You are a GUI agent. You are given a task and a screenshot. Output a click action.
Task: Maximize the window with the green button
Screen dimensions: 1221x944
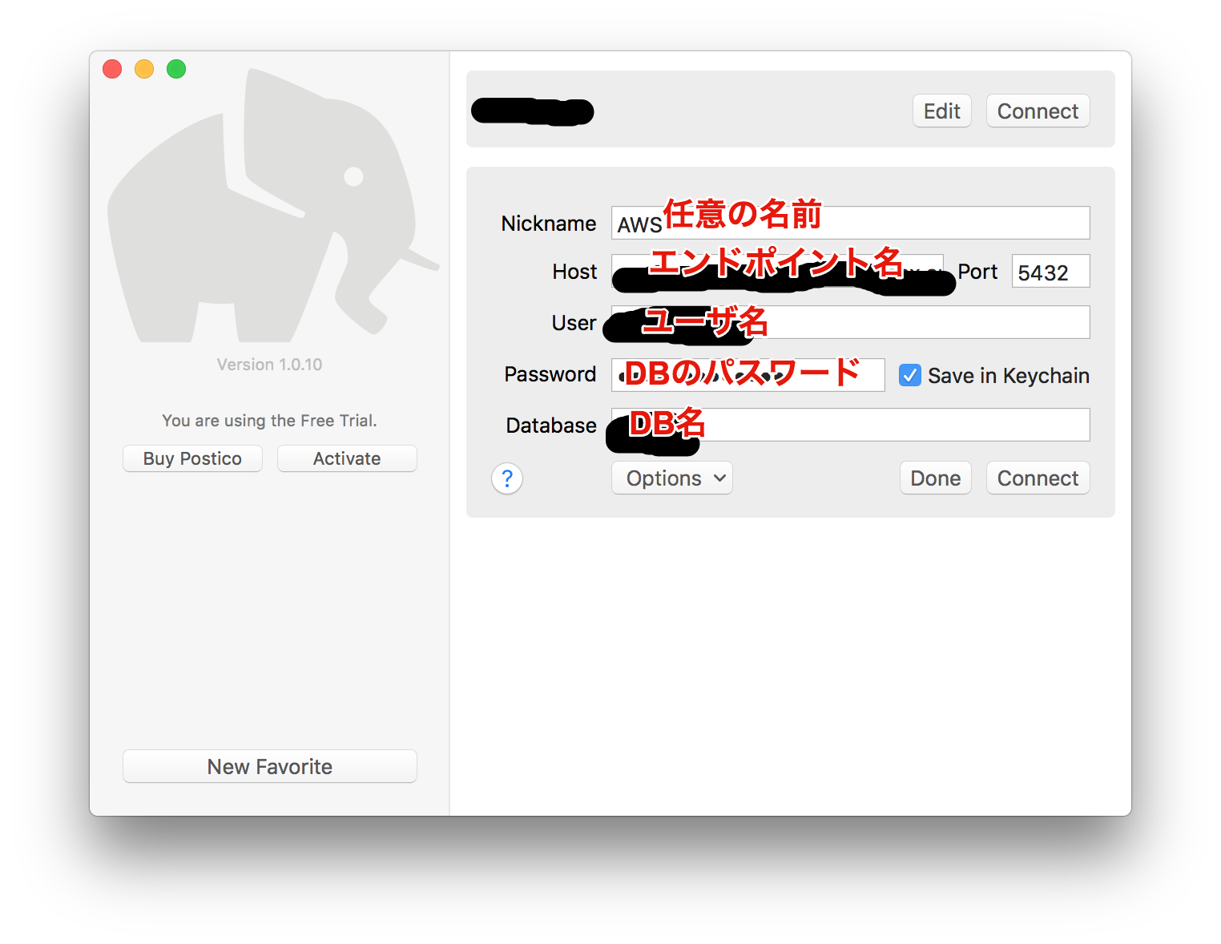(176, 69)
